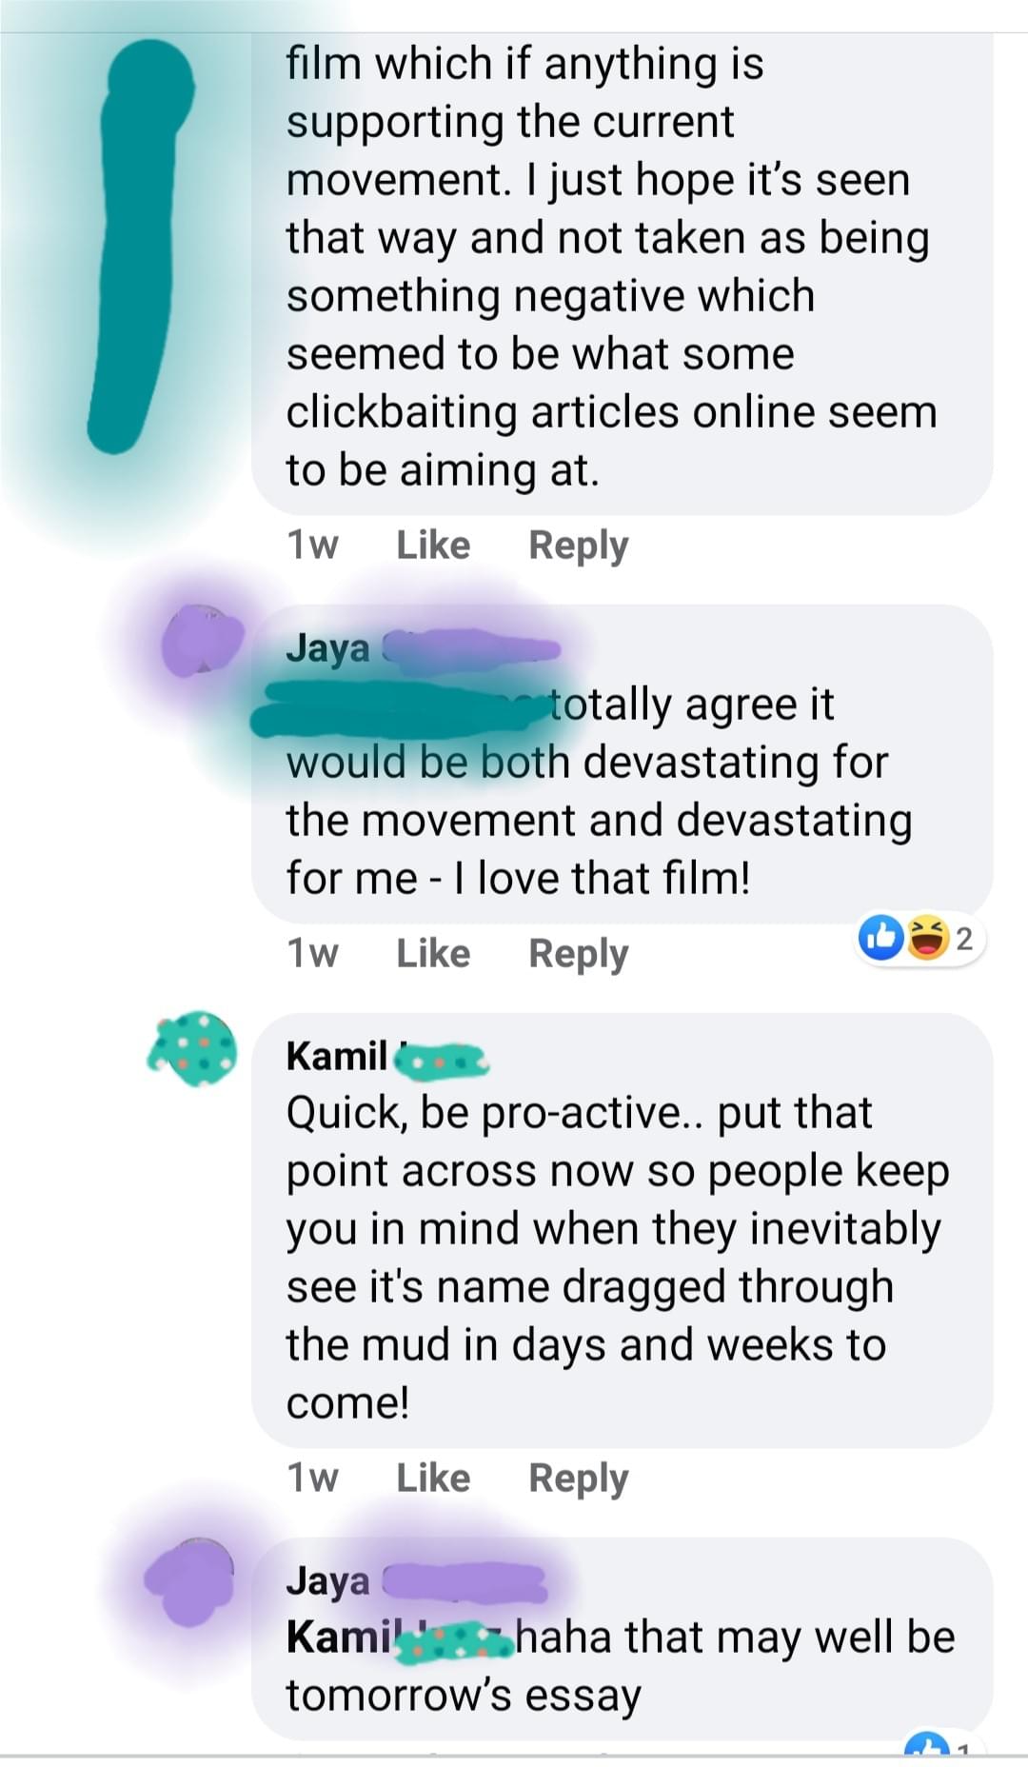
Task: Reply to Jaya's "I love that film" comment
Action: [x=579, y=954]
